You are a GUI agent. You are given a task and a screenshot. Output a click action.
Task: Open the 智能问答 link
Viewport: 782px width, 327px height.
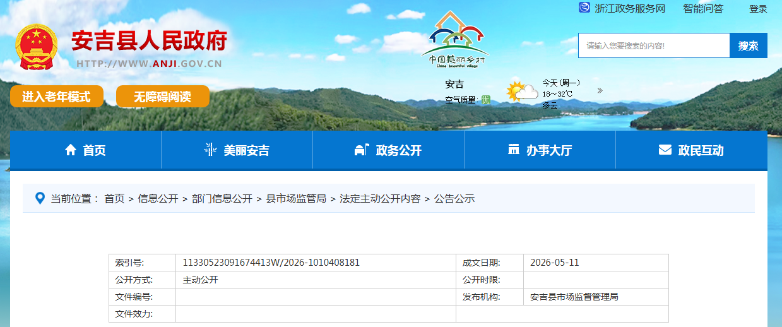tap(703, 9)
